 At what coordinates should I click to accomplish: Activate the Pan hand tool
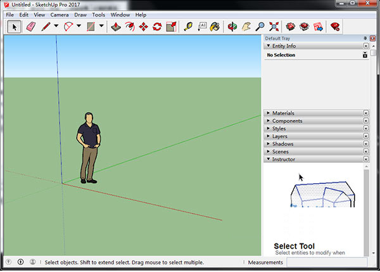pyautogui.click(x=246, y=27)
